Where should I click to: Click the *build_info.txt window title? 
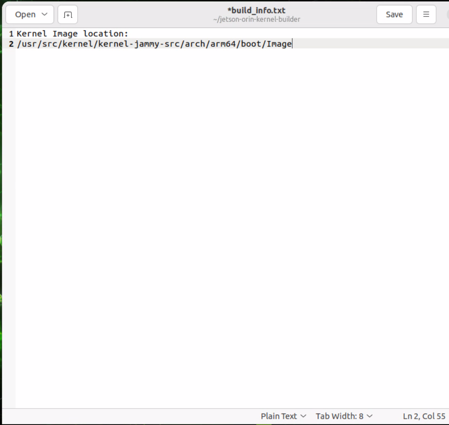[256, 11]
